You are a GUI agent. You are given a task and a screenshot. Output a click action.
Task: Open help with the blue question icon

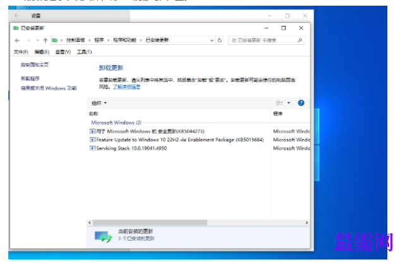pyautogui.click(x=301, y=103)
